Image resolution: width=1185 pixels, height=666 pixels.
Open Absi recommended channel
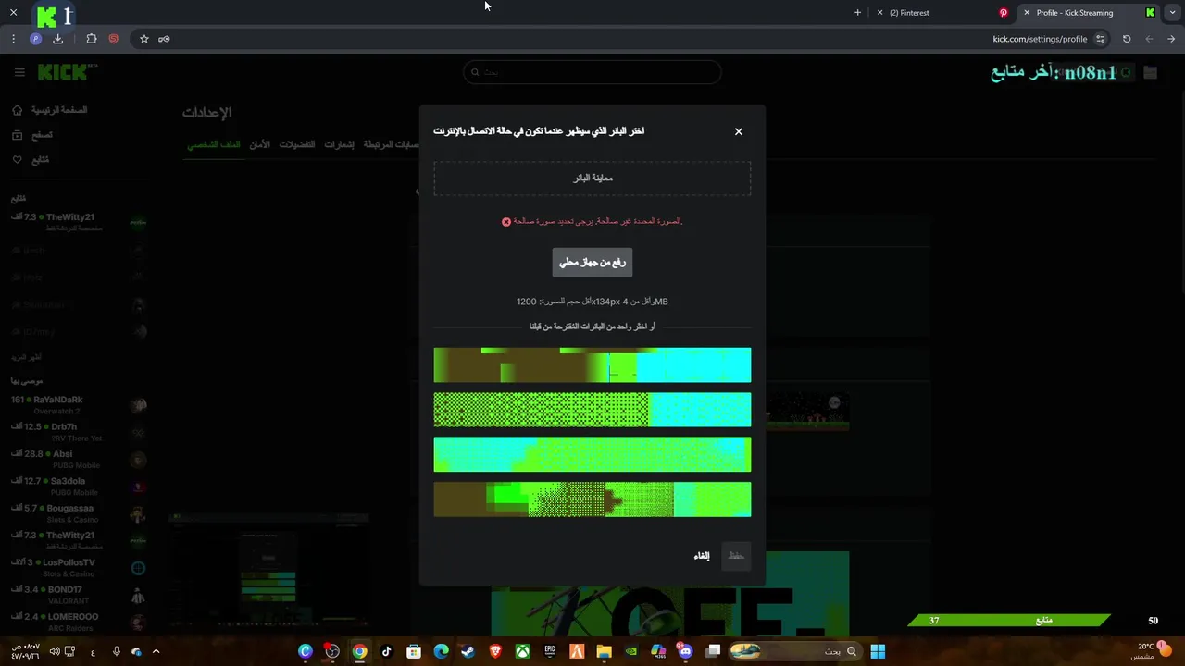(79, 459)
